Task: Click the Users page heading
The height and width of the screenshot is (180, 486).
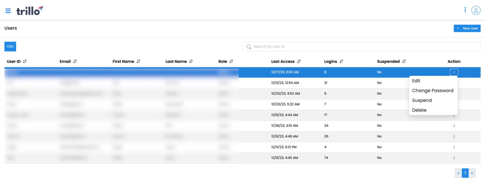Action: [x=11, y=28]
